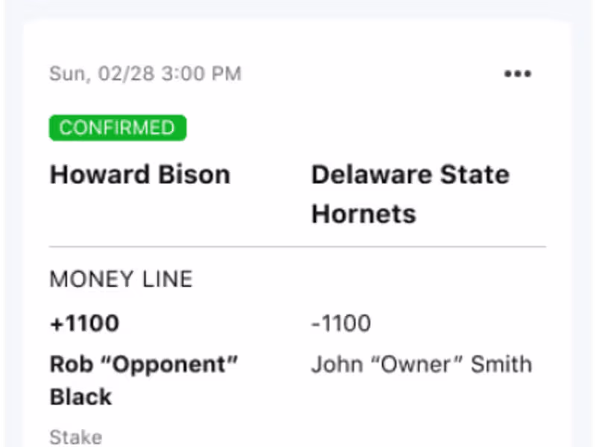Click the surname Black on wrapped line
This screenshot has height=447, width=596.
click(80, 397)
